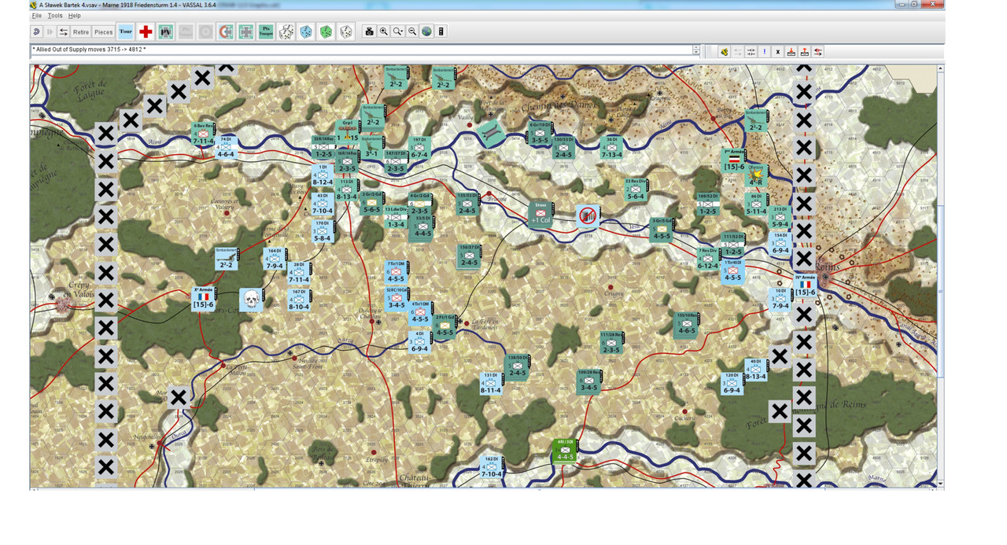Select the 131 DI 8-11-4 counter
1007x545 pixels.
click(x=491, y=384)
